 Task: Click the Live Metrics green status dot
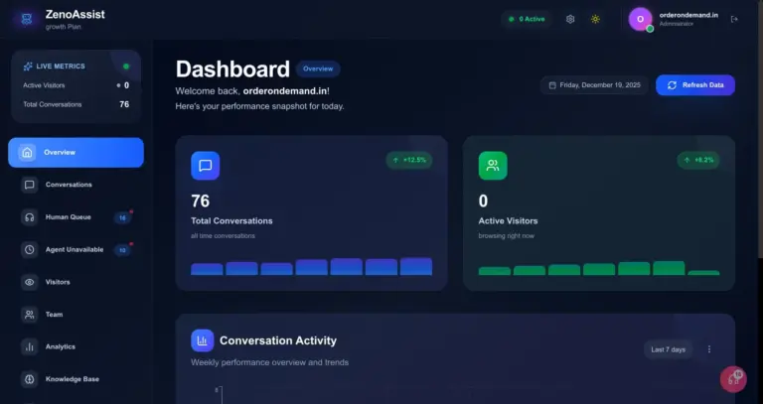(126, 67)
